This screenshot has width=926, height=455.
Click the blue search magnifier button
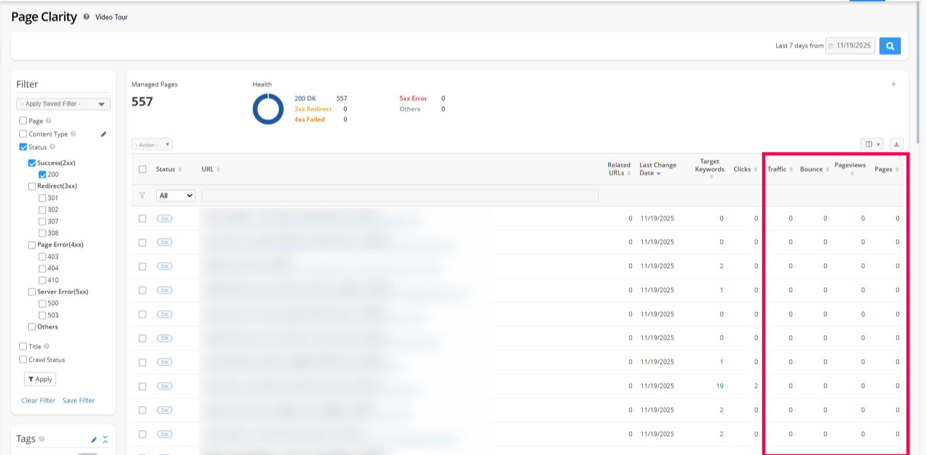[889, 46]
